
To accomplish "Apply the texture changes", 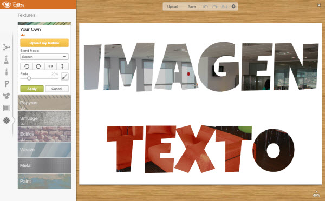I will pyautogui.click(x=32, y=89).
